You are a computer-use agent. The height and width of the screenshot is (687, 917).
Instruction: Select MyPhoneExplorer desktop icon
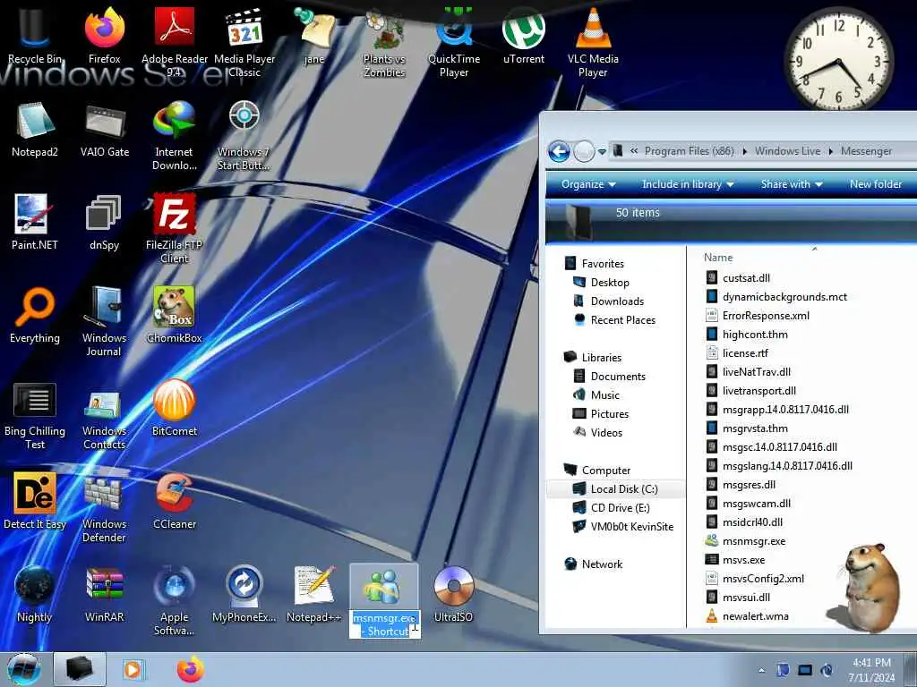(x=244, y=594)
